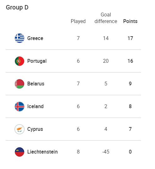Image resolution: width=155 pixels, height=169 pixels.
Task: Open the Greece team link
Action: 35,38
